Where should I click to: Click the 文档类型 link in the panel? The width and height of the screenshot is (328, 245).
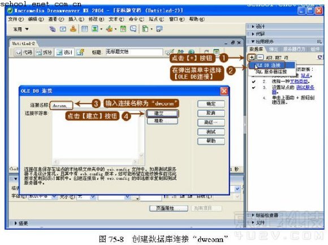coord(299,81)
